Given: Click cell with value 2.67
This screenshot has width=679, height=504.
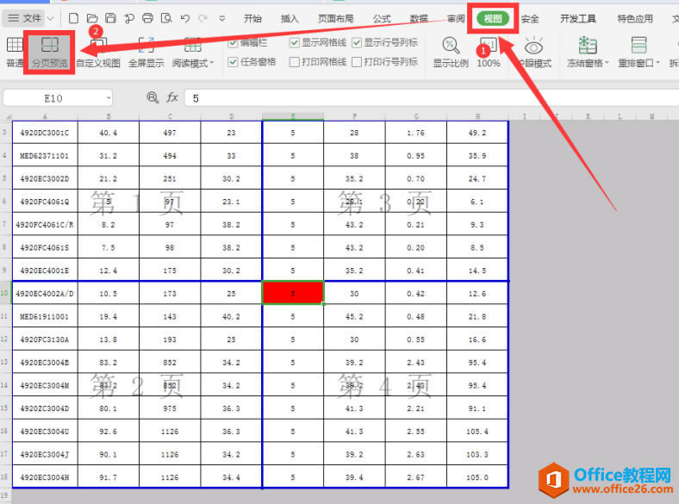Looking at the screenshot, I should coord(415,476).
